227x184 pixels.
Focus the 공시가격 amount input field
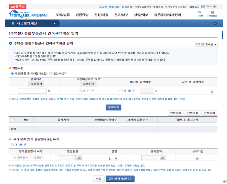[x=32, y=91]
